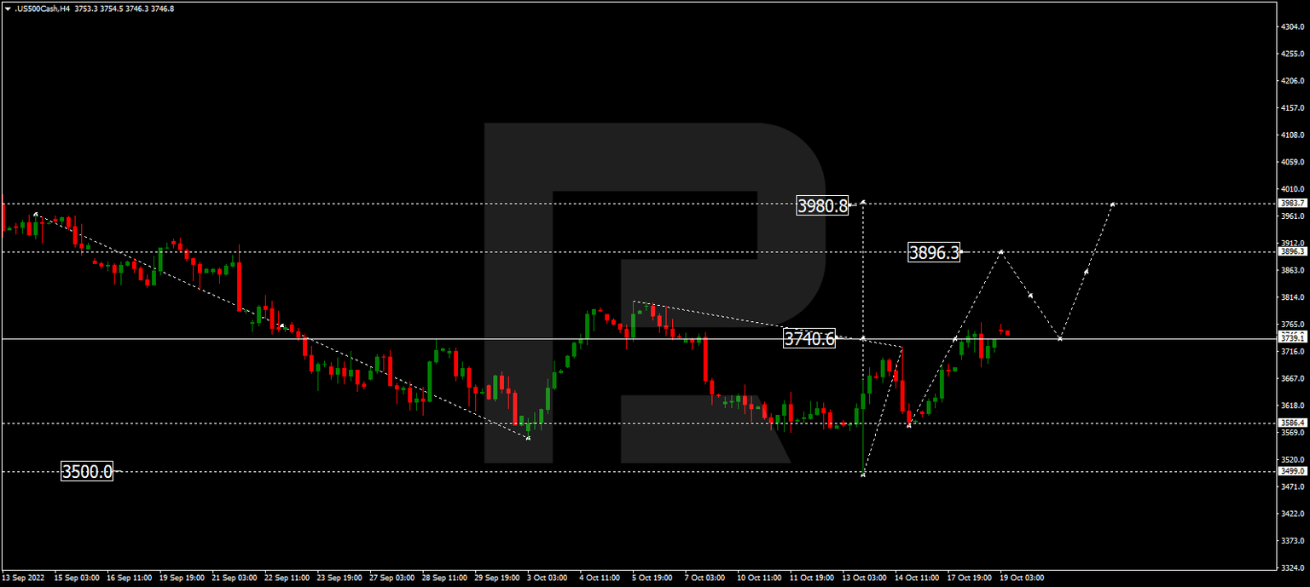Click the 3896.3 price label

click(933, 251)
